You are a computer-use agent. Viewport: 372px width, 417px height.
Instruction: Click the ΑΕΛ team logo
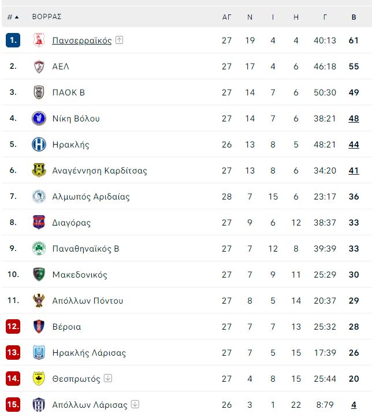click(x=39, y=66)
